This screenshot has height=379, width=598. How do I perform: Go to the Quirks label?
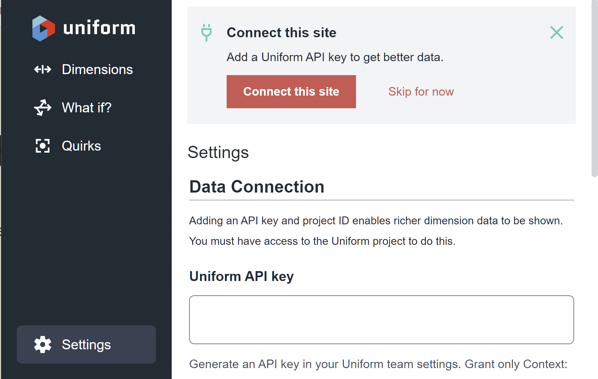pos(81,146)
